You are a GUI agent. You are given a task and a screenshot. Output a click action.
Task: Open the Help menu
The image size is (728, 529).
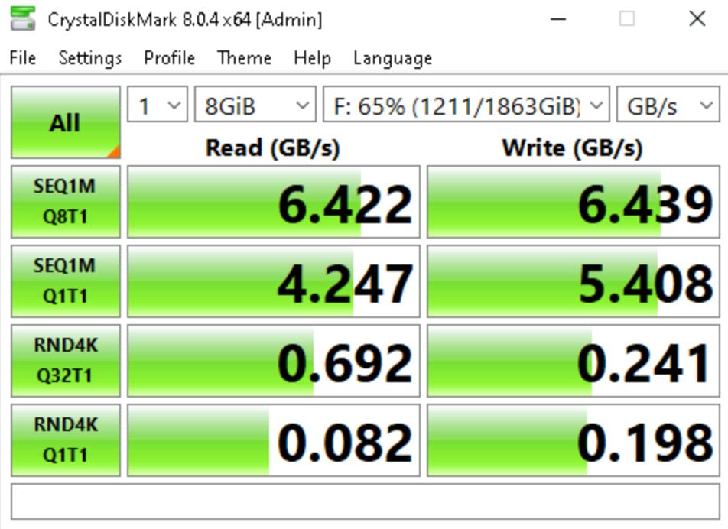[313, 58]
